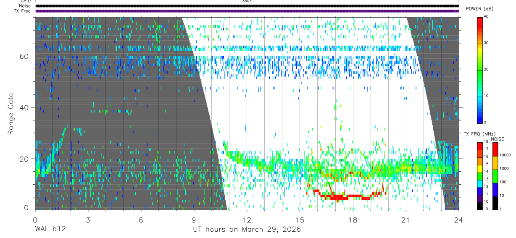The width and height of the screenshot is (516, 238).
Task: Click the 11 label on TX FRQ scale
Action: coord(486,194)
